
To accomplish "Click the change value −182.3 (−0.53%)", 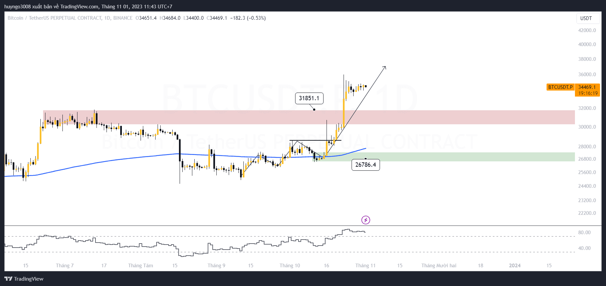I will point(248,18).
